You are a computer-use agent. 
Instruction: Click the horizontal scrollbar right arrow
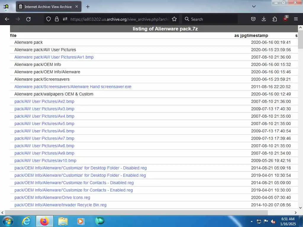(x=296, y=213)
